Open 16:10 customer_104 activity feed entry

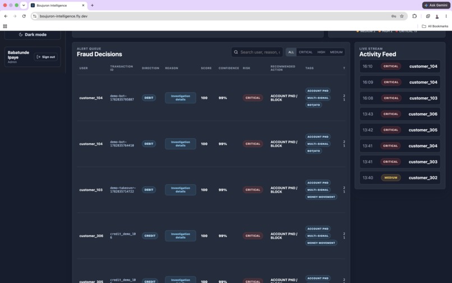coord(400,66)
